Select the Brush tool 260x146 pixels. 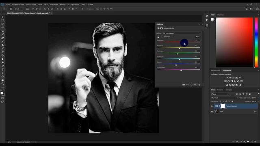2,41
